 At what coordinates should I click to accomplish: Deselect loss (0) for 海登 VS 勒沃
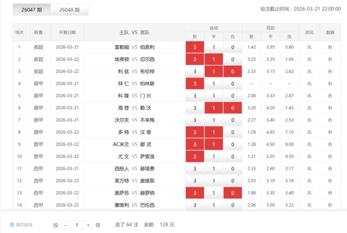(x=233, y=108)
